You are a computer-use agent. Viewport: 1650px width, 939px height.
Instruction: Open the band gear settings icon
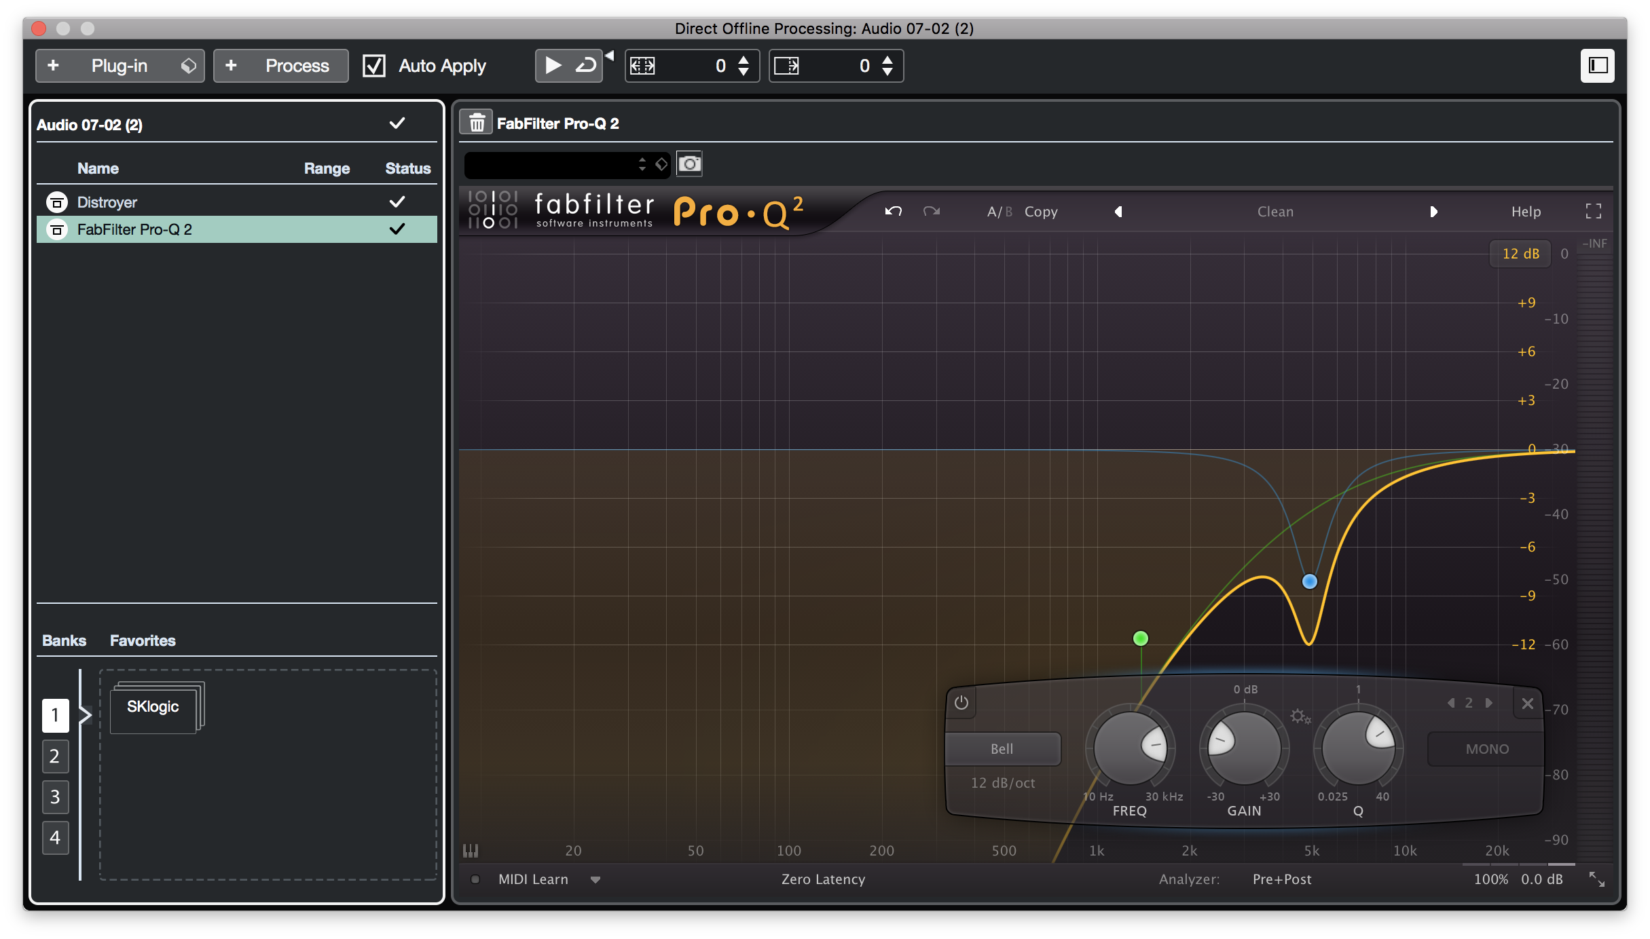(1300, 716)
